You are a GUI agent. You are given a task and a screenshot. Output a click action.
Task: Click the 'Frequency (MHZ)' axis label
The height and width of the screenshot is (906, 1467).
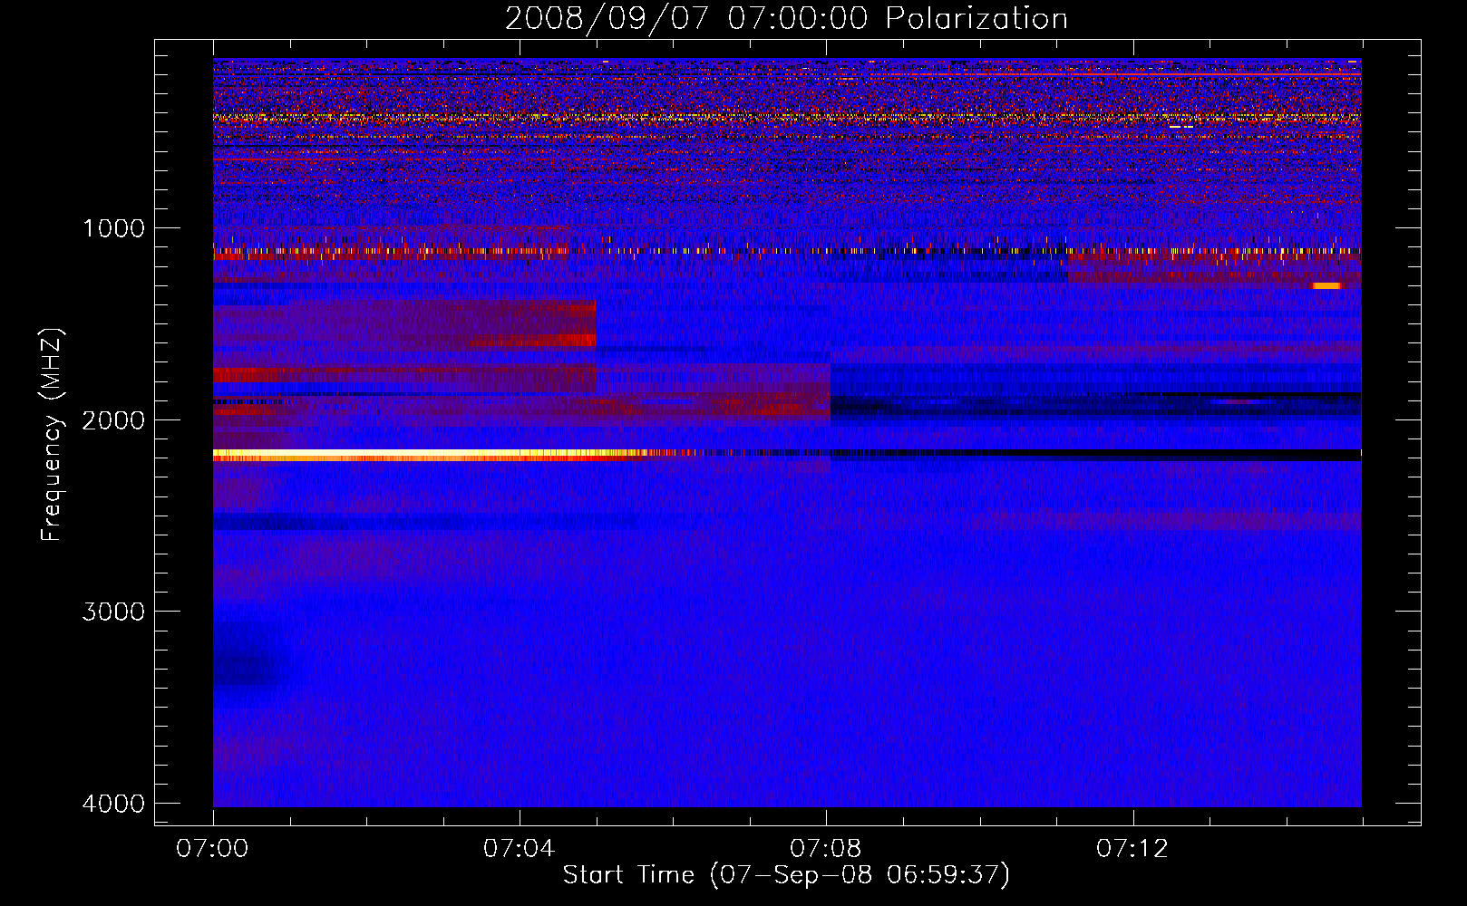52,435
